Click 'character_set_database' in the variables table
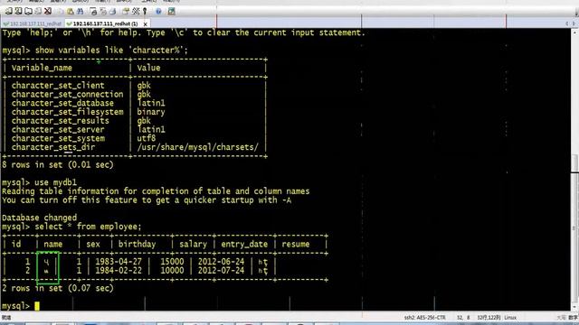 click(x=62, y=103)
